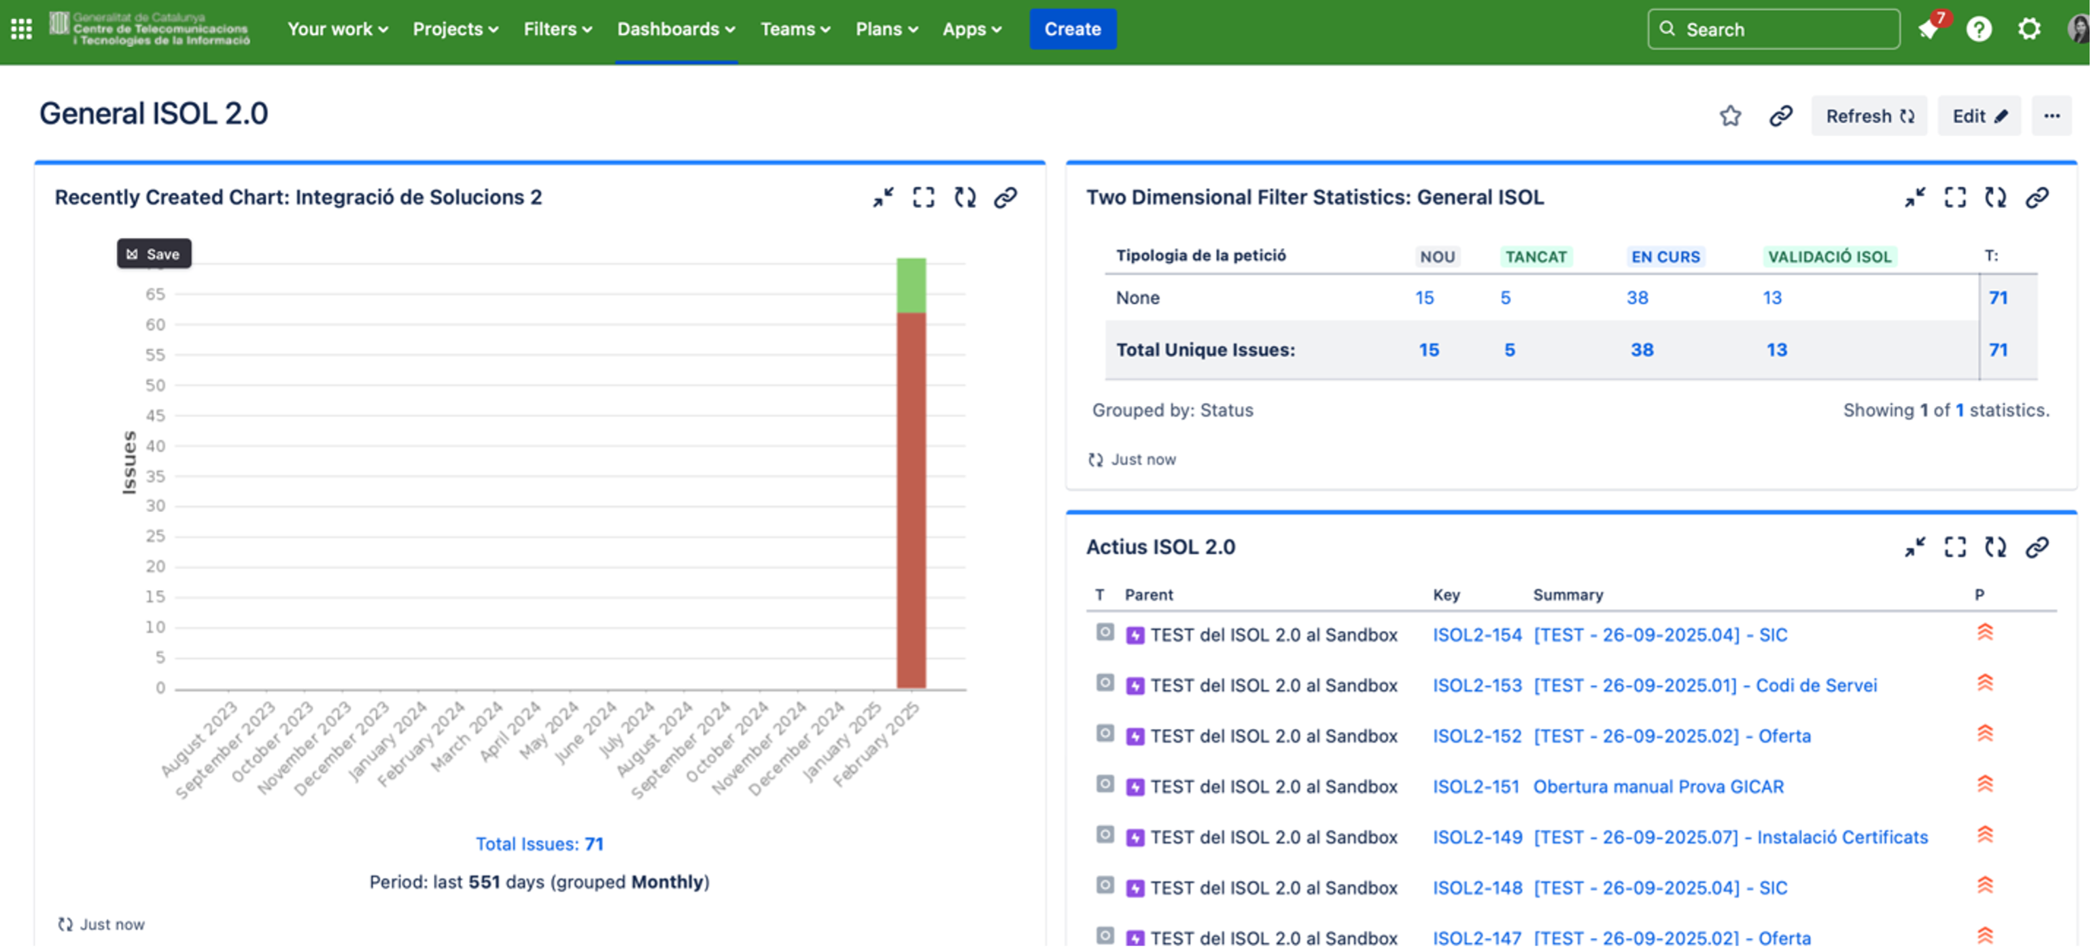This screenshot has width=2091, height=949.
Task: Open the Apps menu
Action: click(x=971, y=29)
